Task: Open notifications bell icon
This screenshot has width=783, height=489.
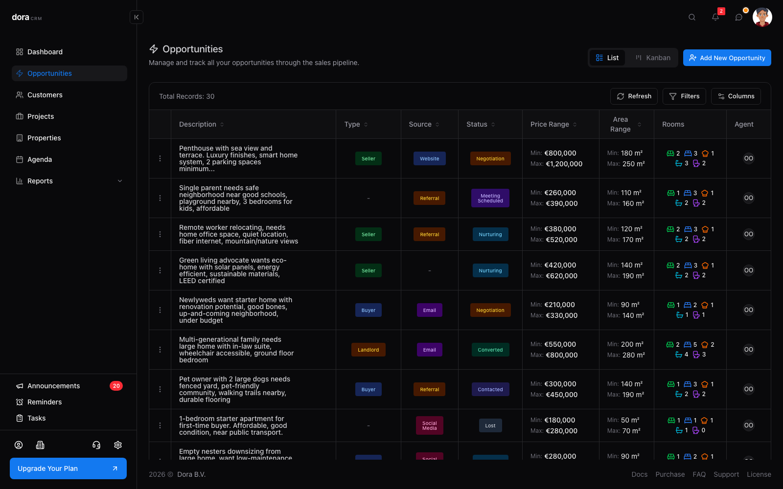Action: [715, 17]
